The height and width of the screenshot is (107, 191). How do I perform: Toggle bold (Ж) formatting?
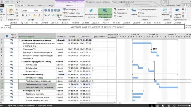click(x=23, y=15)
